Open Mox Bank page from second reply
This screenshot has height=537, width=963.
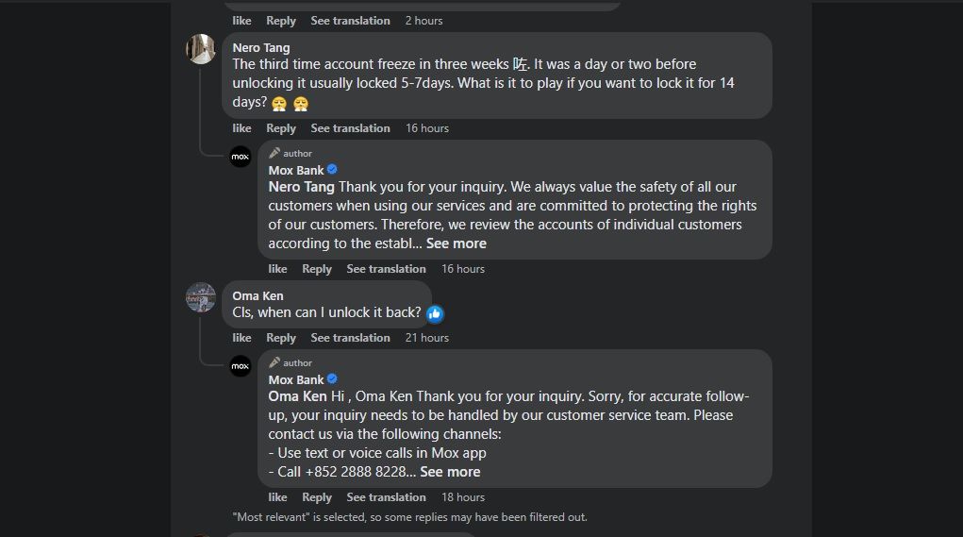(x=296, y=380)
